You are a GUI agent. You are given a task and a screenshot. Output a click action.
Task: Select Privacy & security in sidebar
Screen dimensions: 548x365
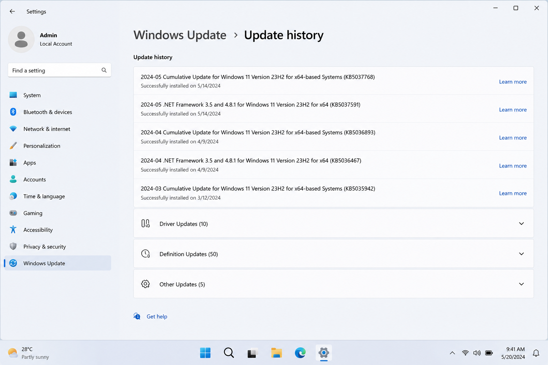point(58,246)
